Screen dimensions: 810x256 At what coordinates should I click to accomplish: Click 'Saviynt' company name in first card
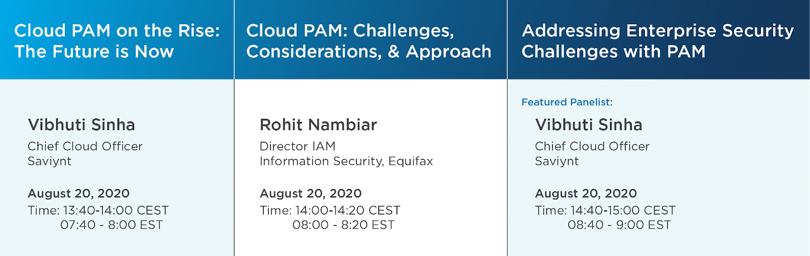(50, 161)
